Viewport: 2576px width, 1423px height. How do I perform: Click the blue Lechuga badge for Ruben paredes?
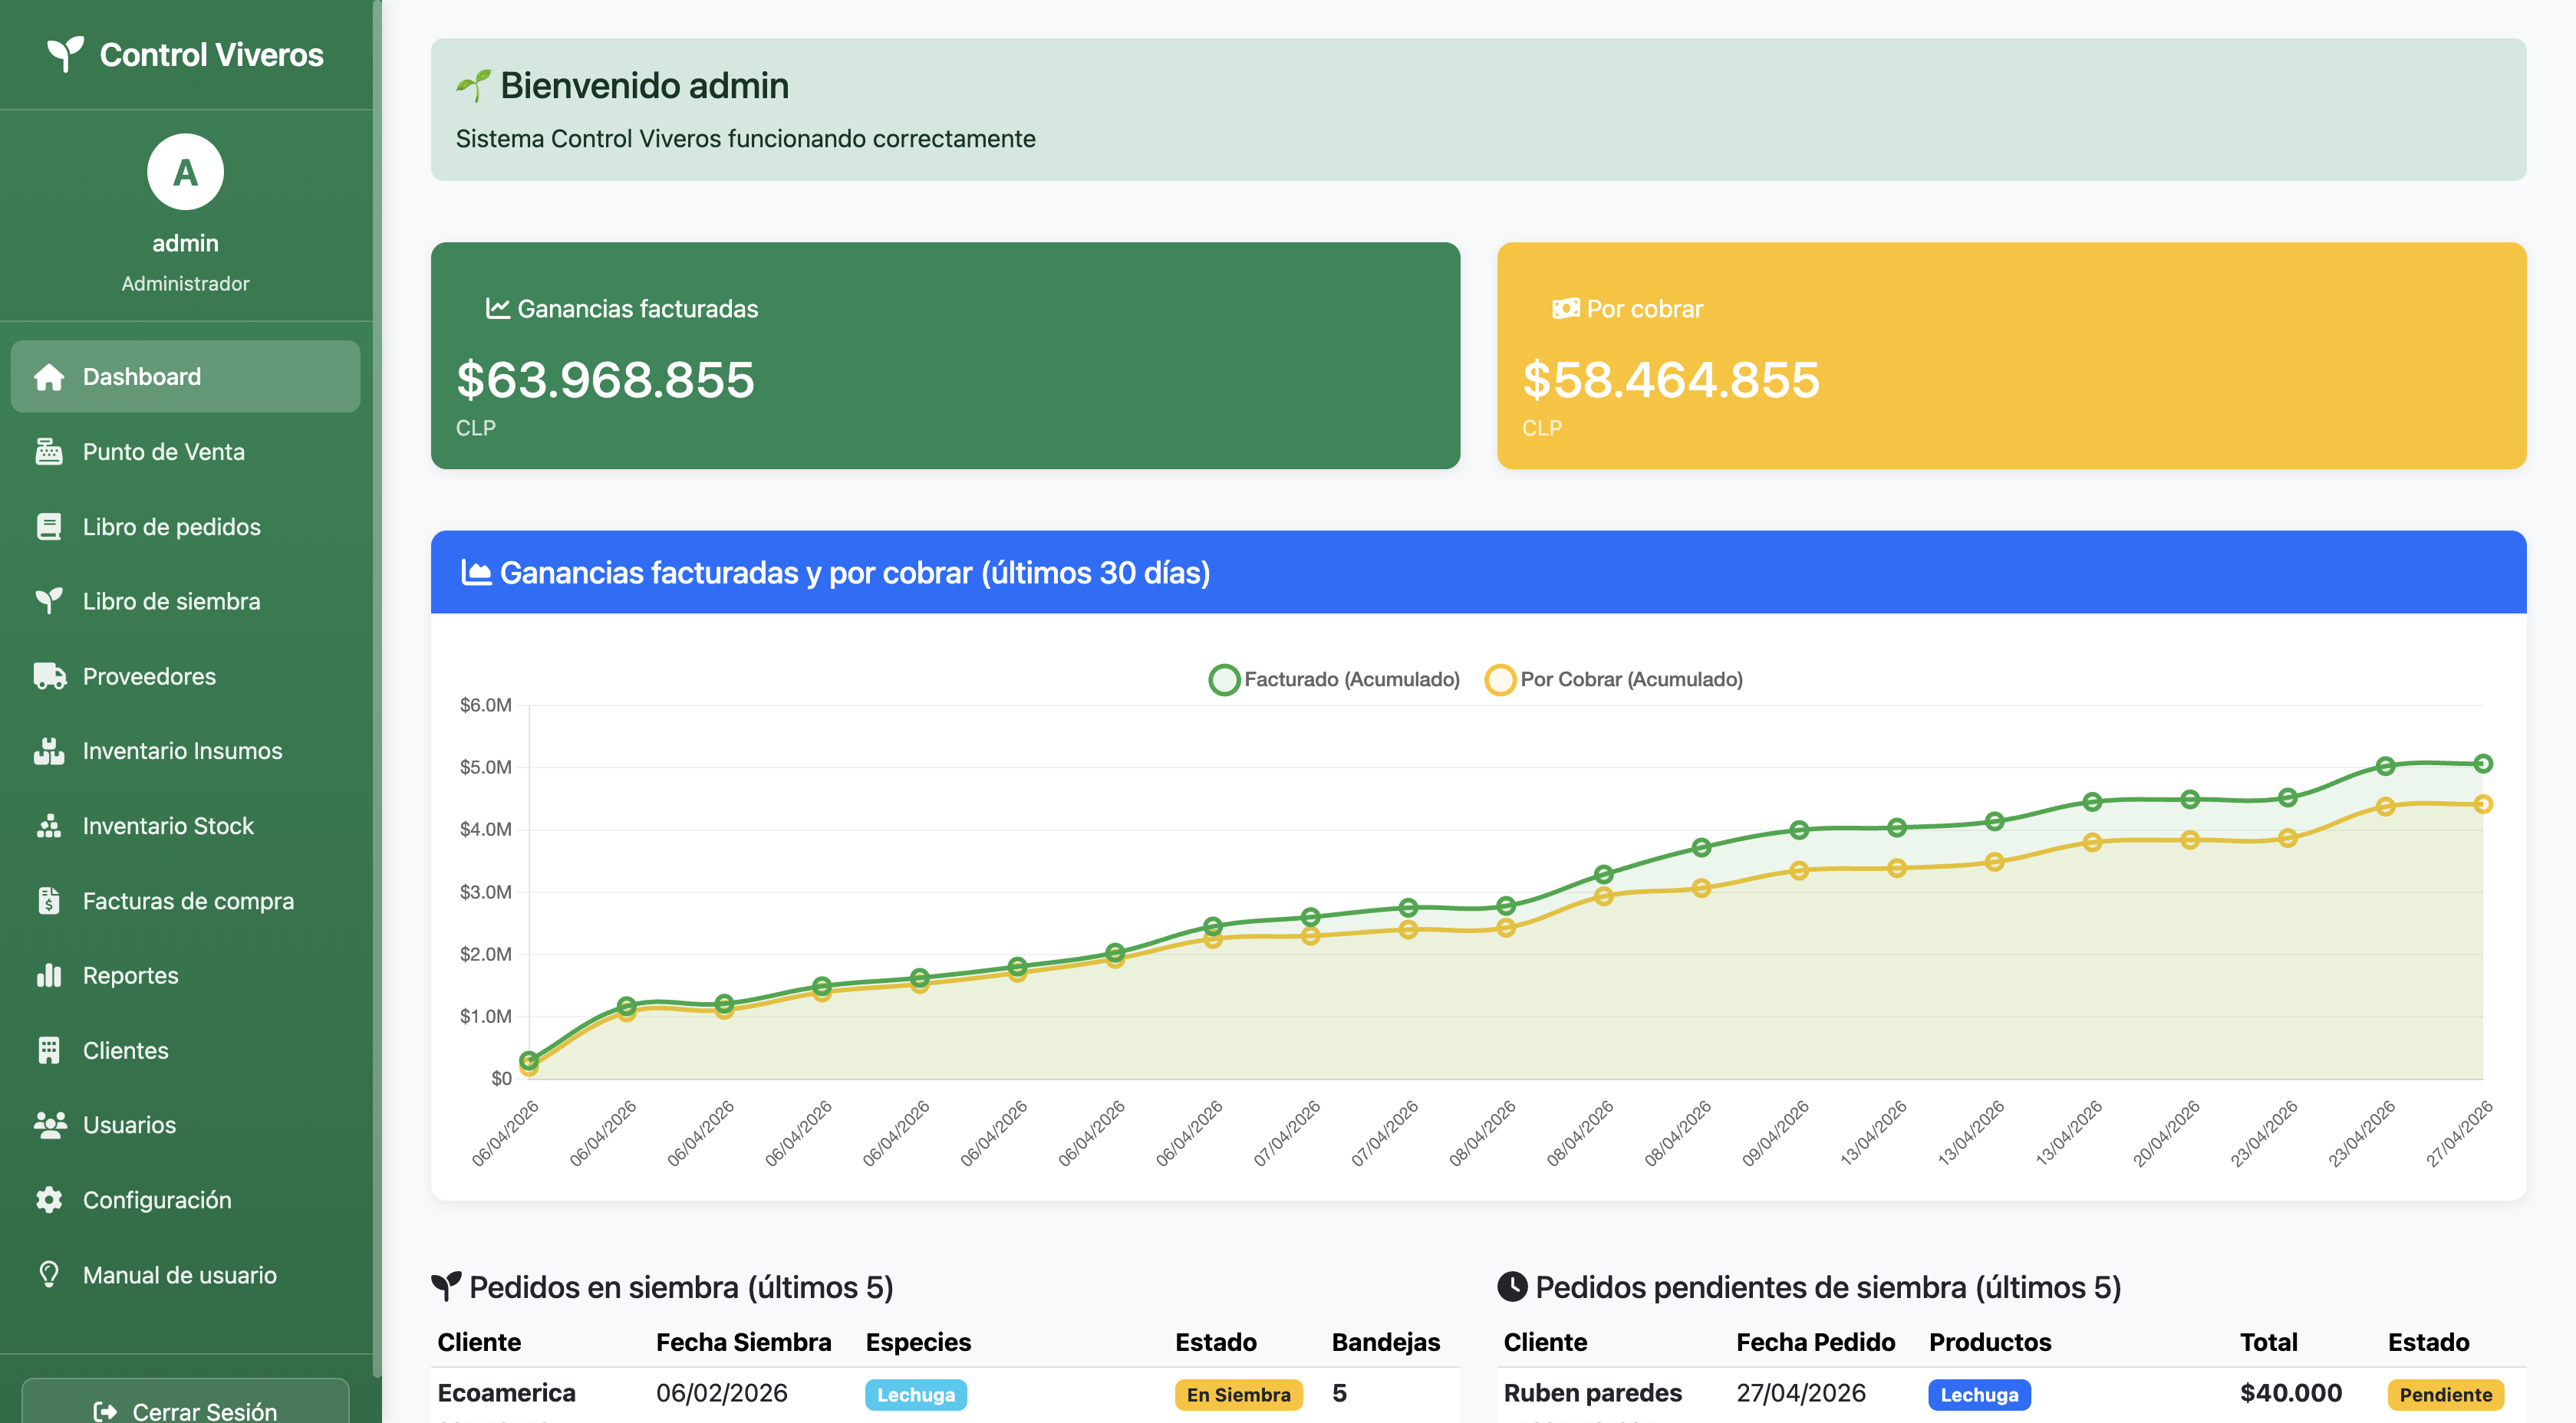[x=1979, y=1395]
